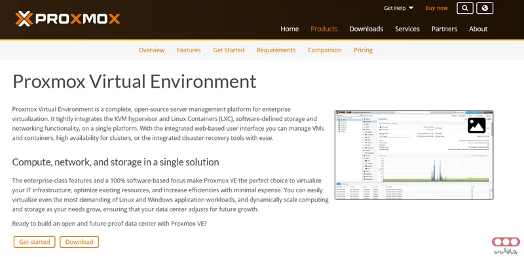Click the Buy now link

pyautogui.click(x=436, y=8)
